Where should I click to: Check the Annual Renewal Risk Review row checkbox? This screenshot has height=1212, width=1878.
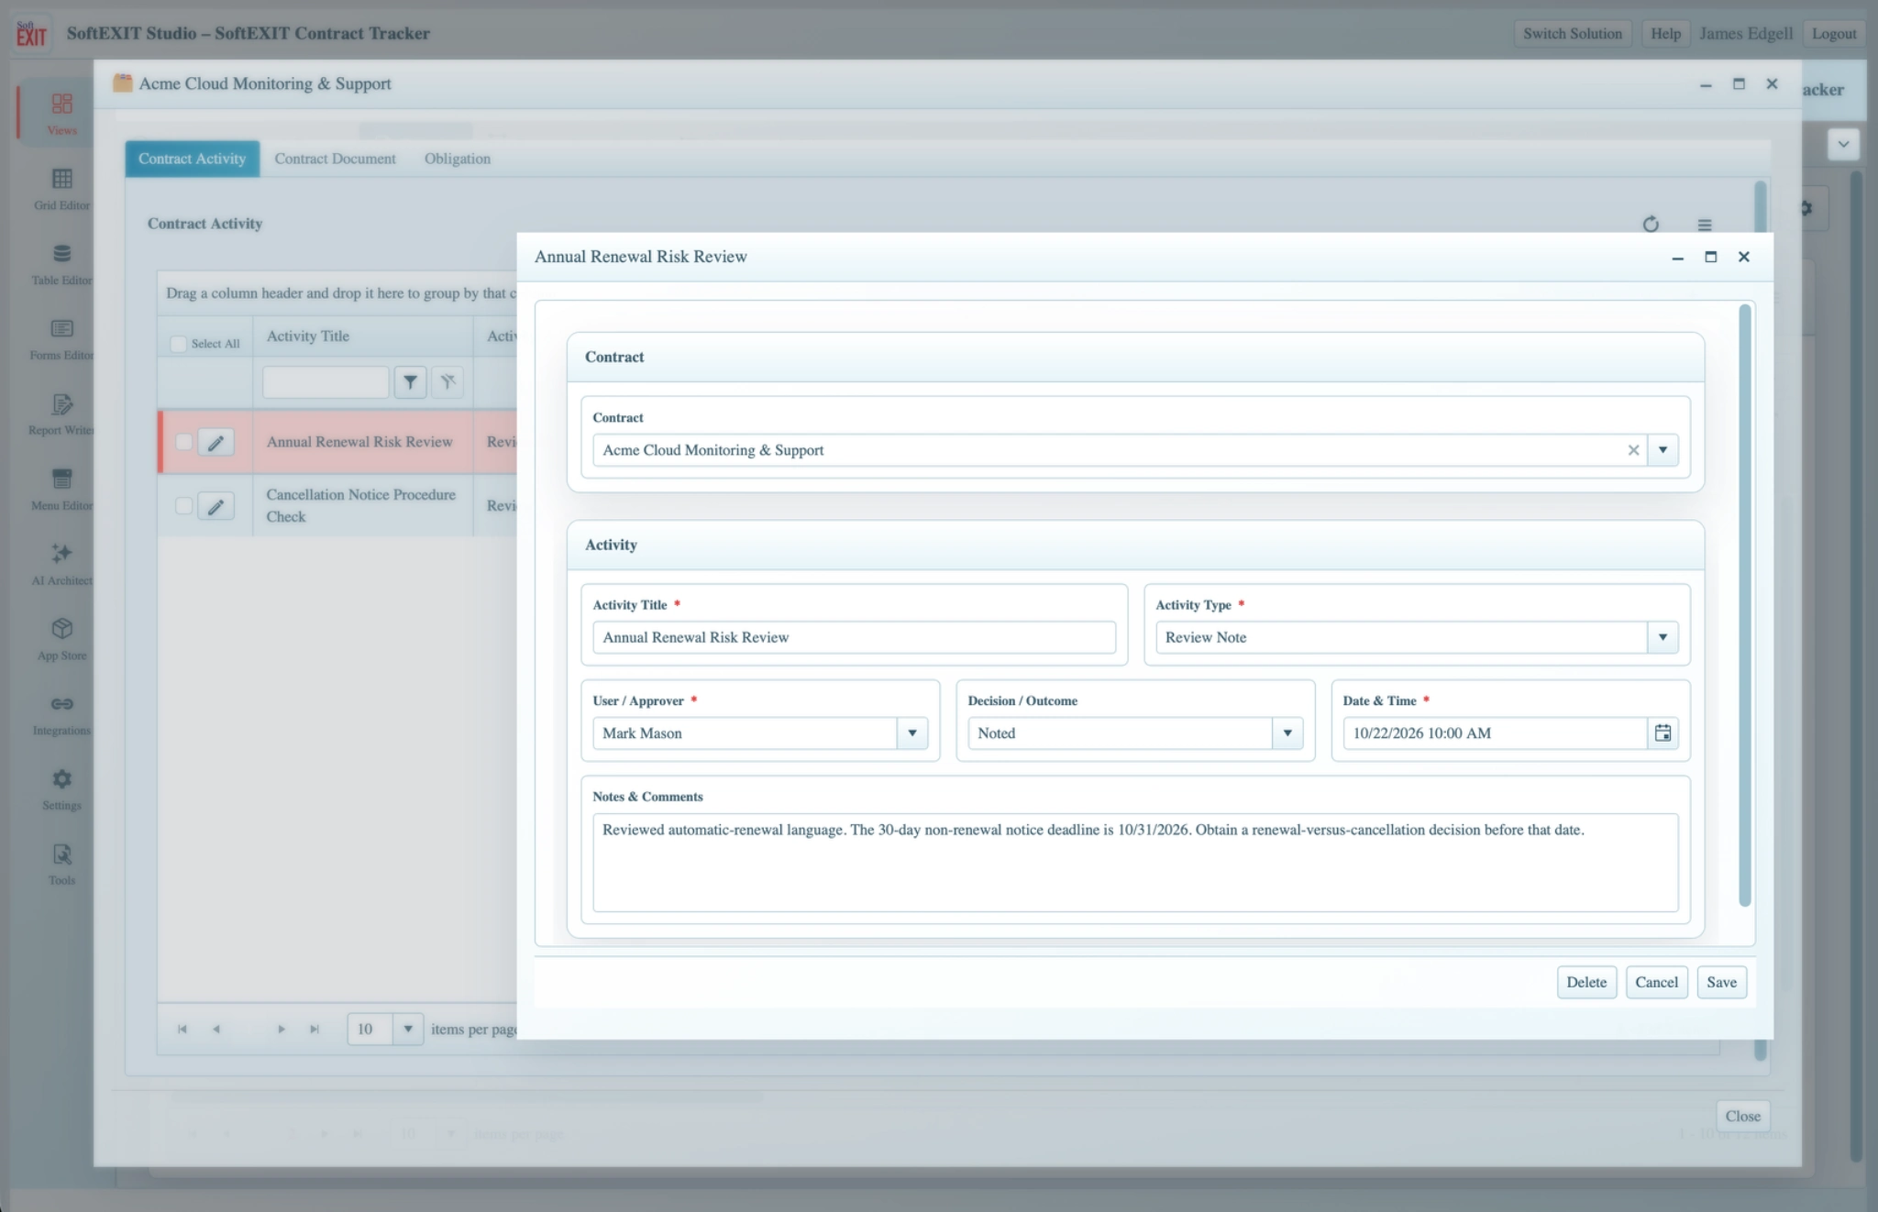click(x=183, y=442)
